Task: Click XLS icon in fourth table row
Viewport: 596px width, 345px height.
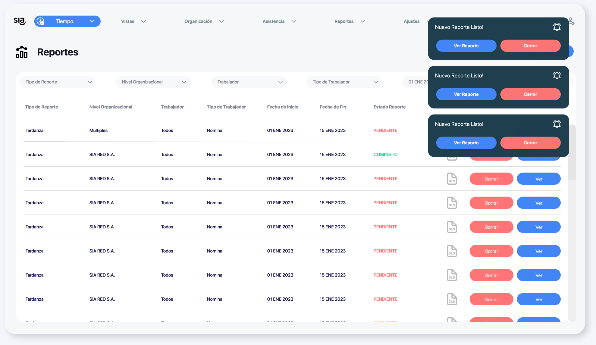Action: coord(452,203)
